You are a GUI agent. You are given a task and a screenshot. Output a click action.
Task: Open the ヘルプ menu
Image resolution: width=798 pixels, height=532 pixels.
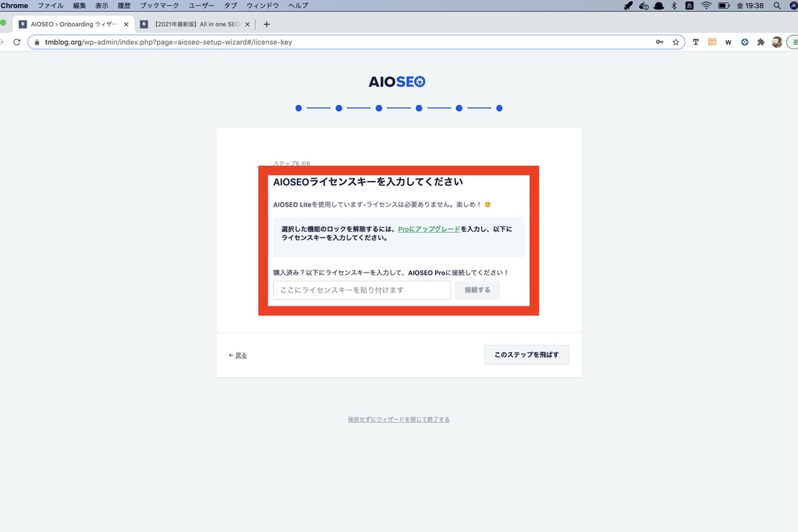[298, 6]
